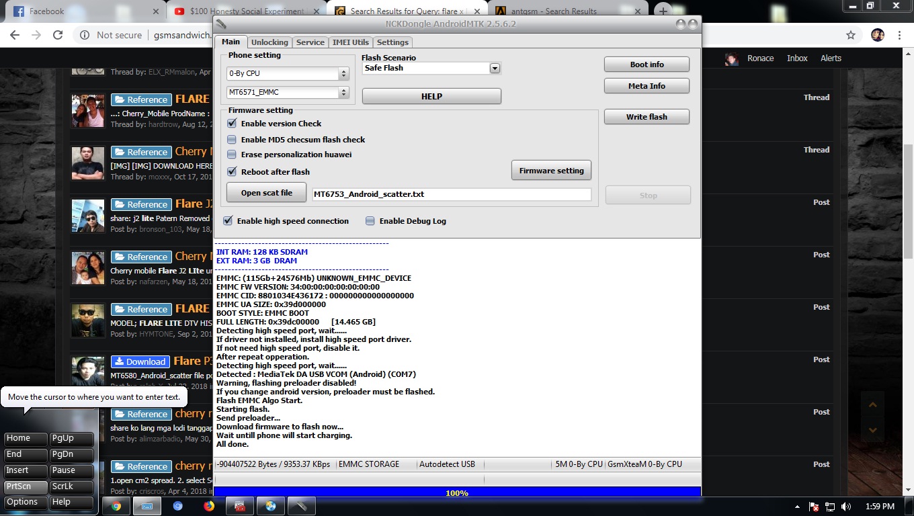
Task: Tick Erase personalization huawei
Action: click(232, 155)
